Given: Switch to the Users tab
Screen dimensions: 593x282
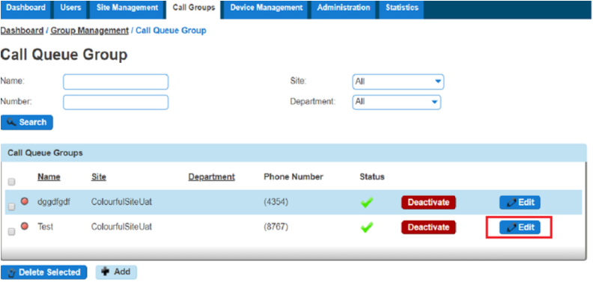Looking at the screenshot, I should pos(70,10).
